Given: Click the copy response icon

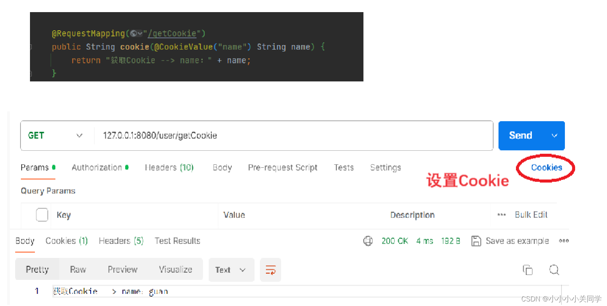Looking at the screenshot, I should 528,270.
